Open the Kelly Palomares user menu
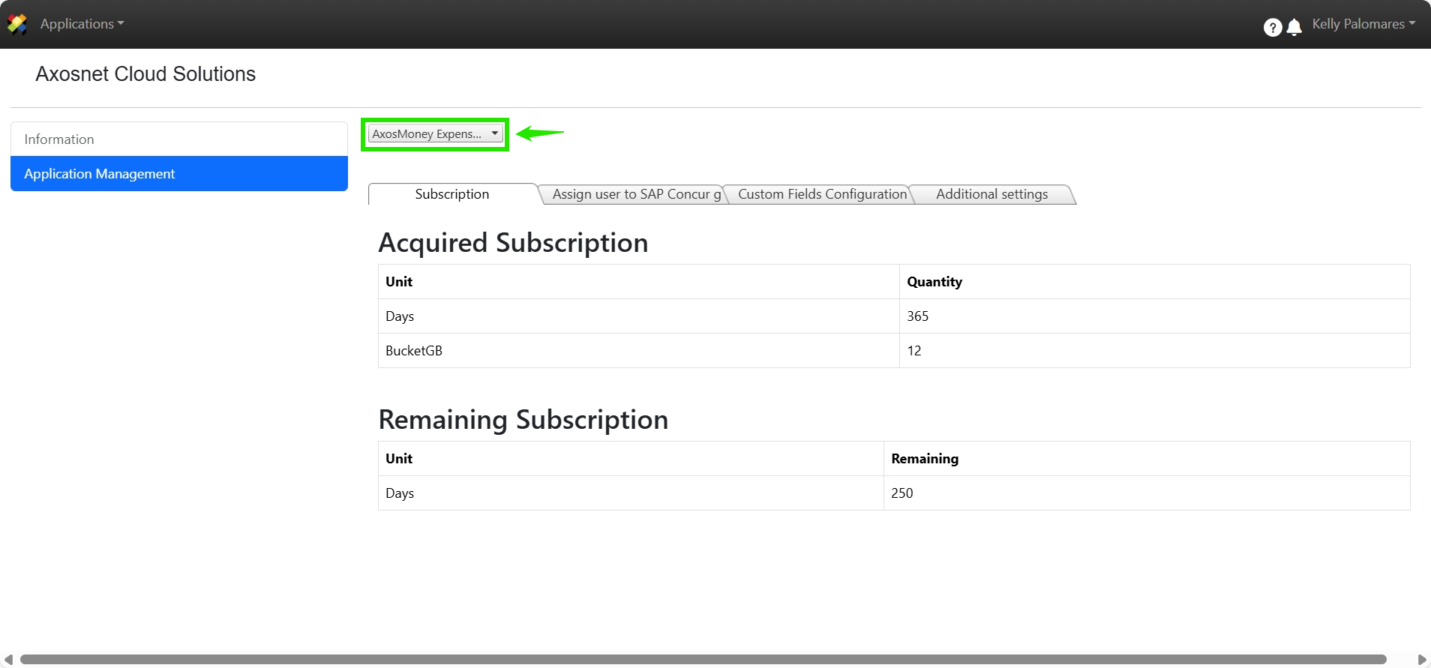Screen dimensions: 1431x668 click(x=1363, y=24)
